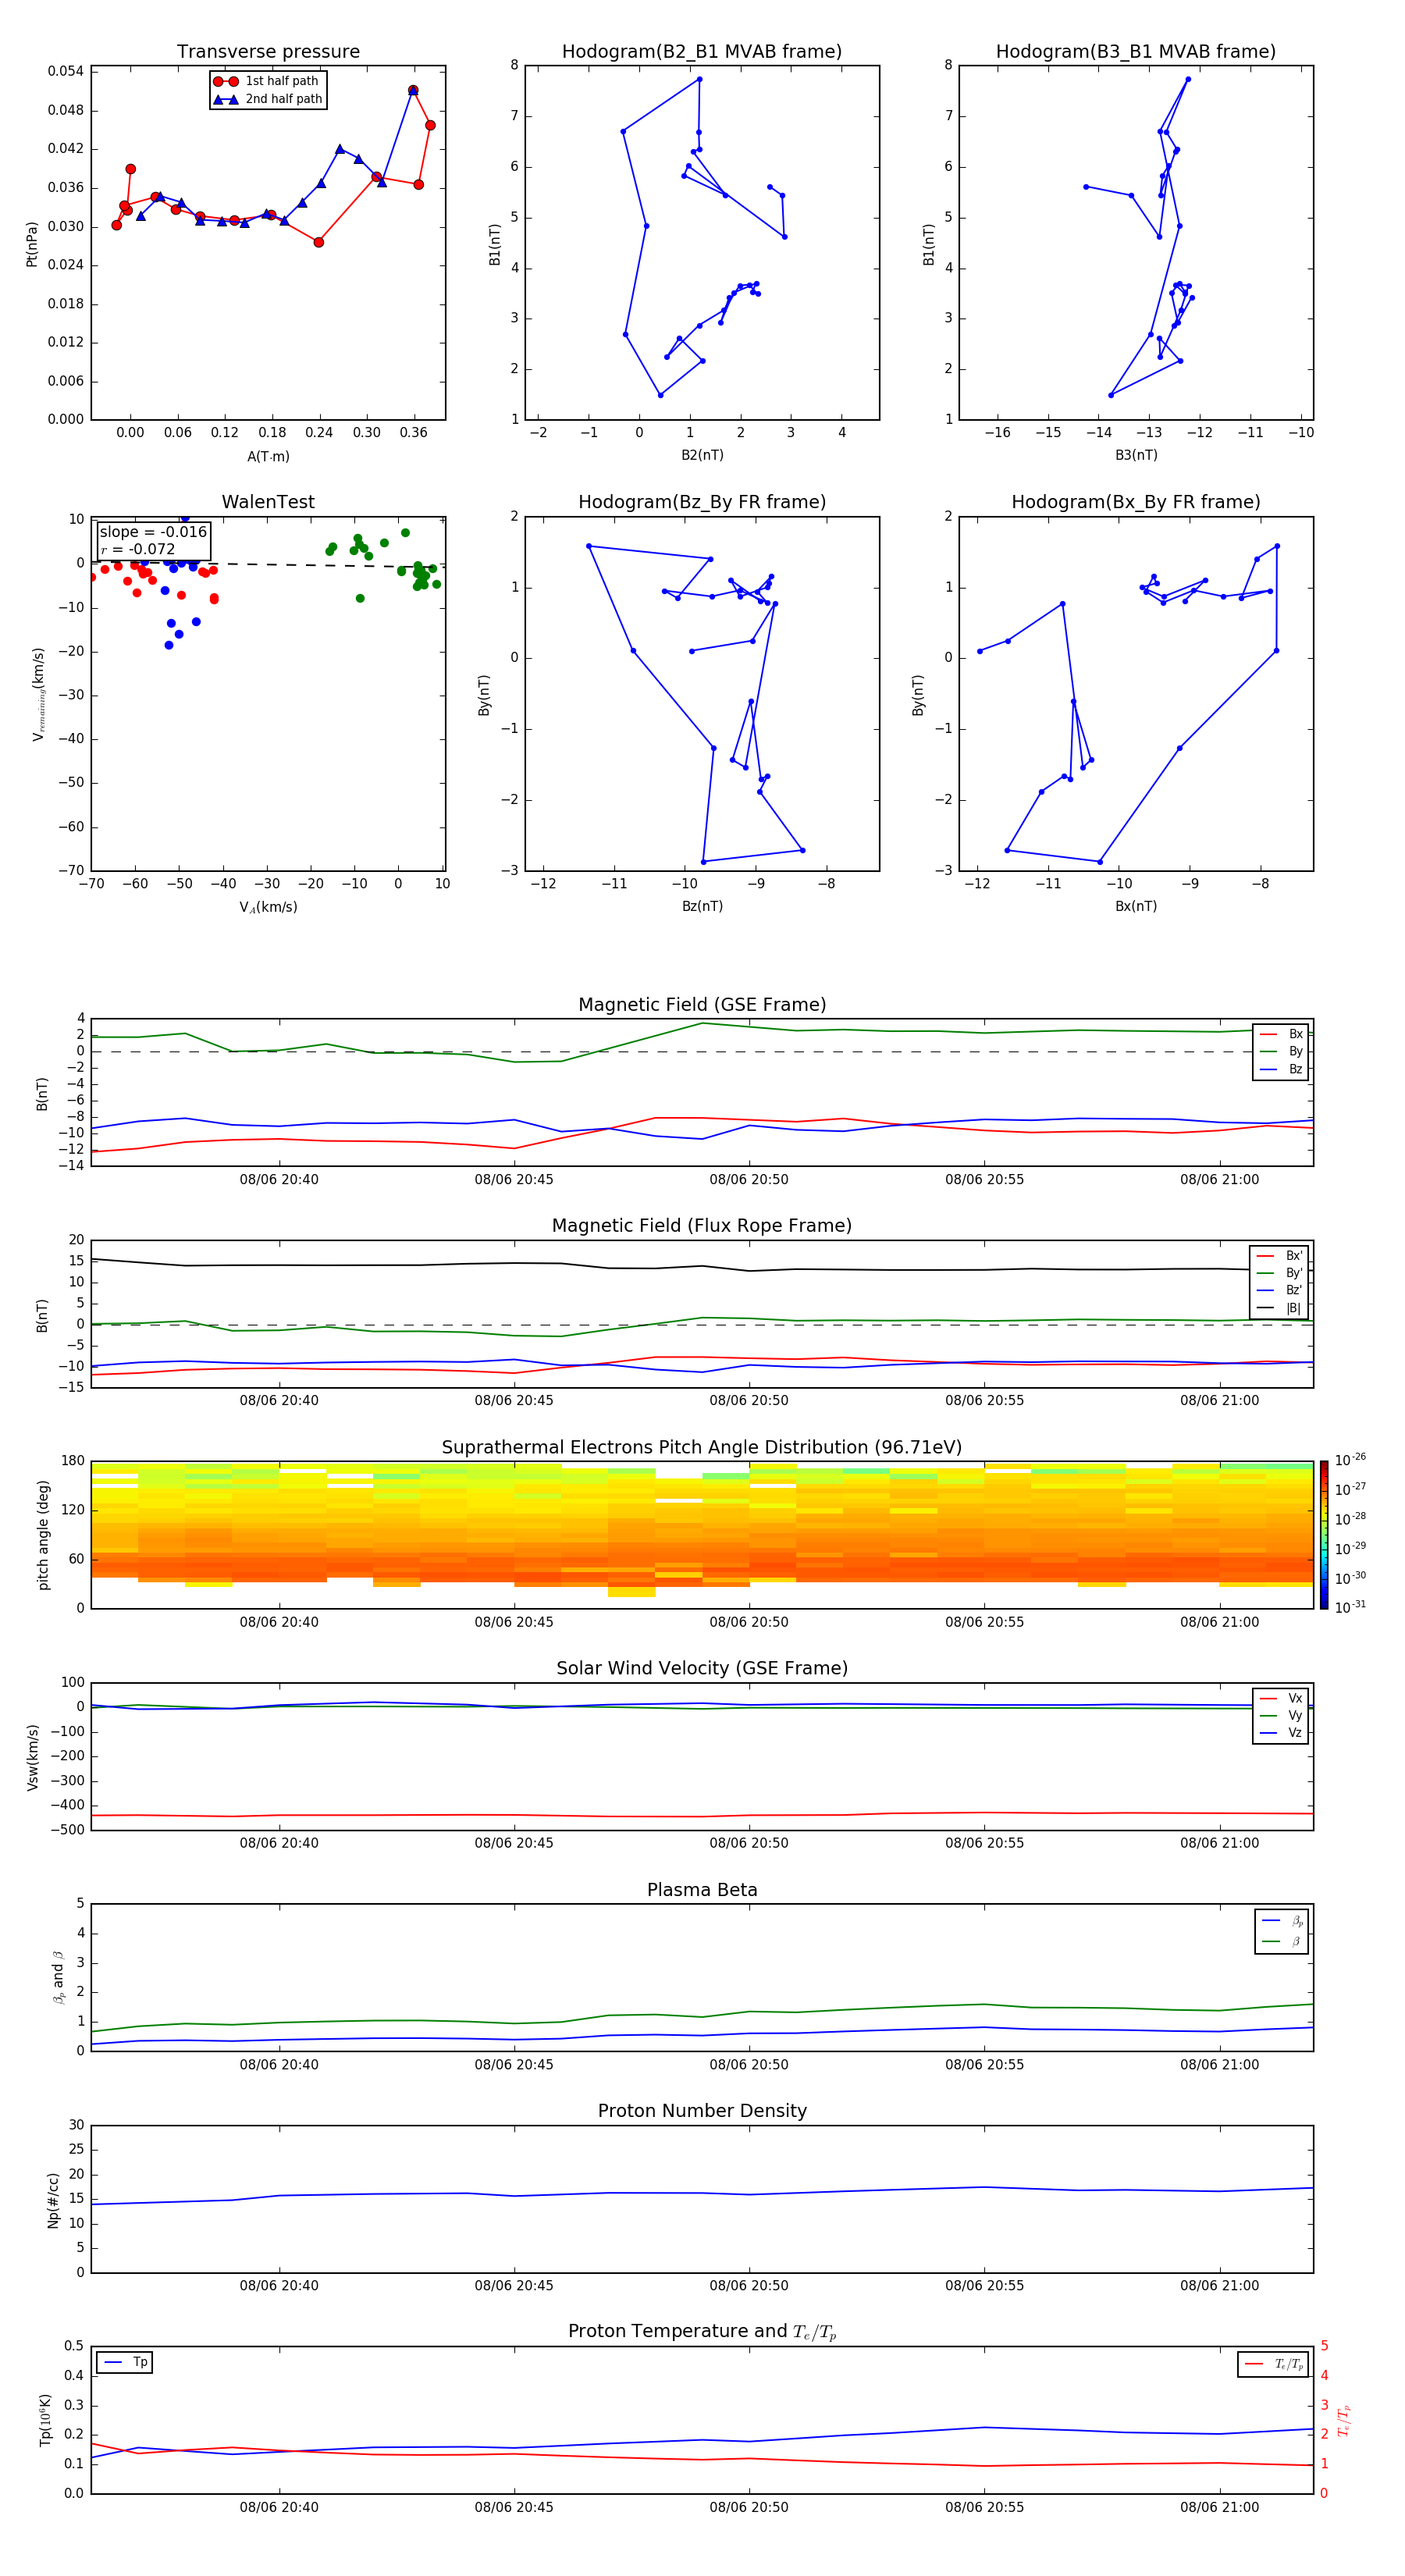Click the 'Magnetic Field (GSE Frame)' title

(702, 1005)
